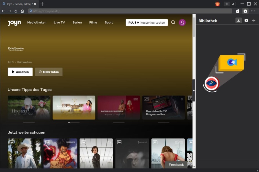Click the recorder camera icon beside the padlock
259x172 pixels.
click(245, 11)
